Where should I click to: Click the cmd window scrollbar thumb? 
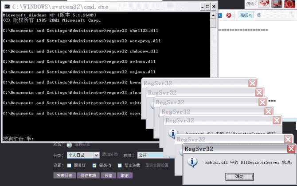213,23
